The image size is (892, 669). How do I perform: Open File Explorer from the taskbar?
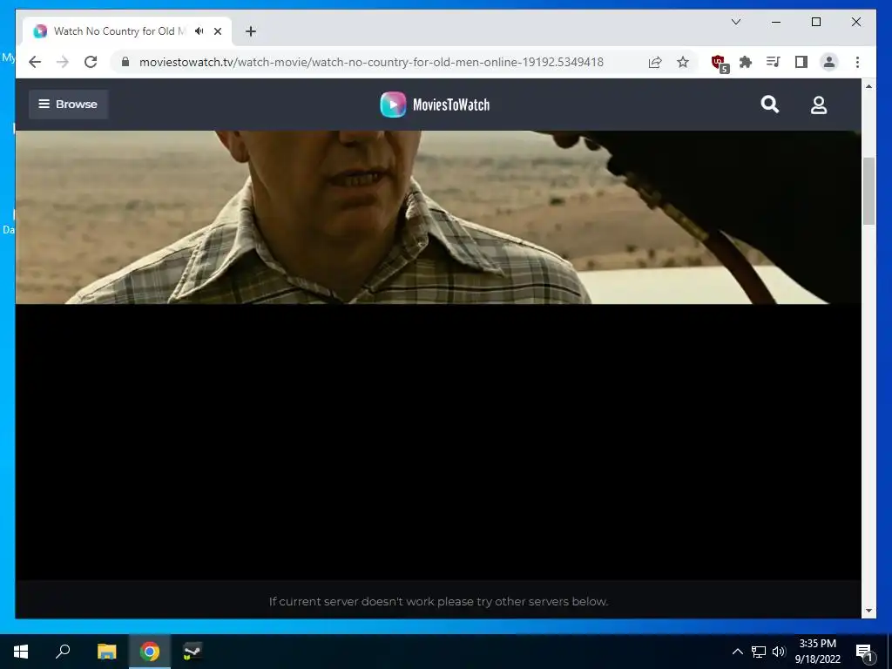point(106,652)
